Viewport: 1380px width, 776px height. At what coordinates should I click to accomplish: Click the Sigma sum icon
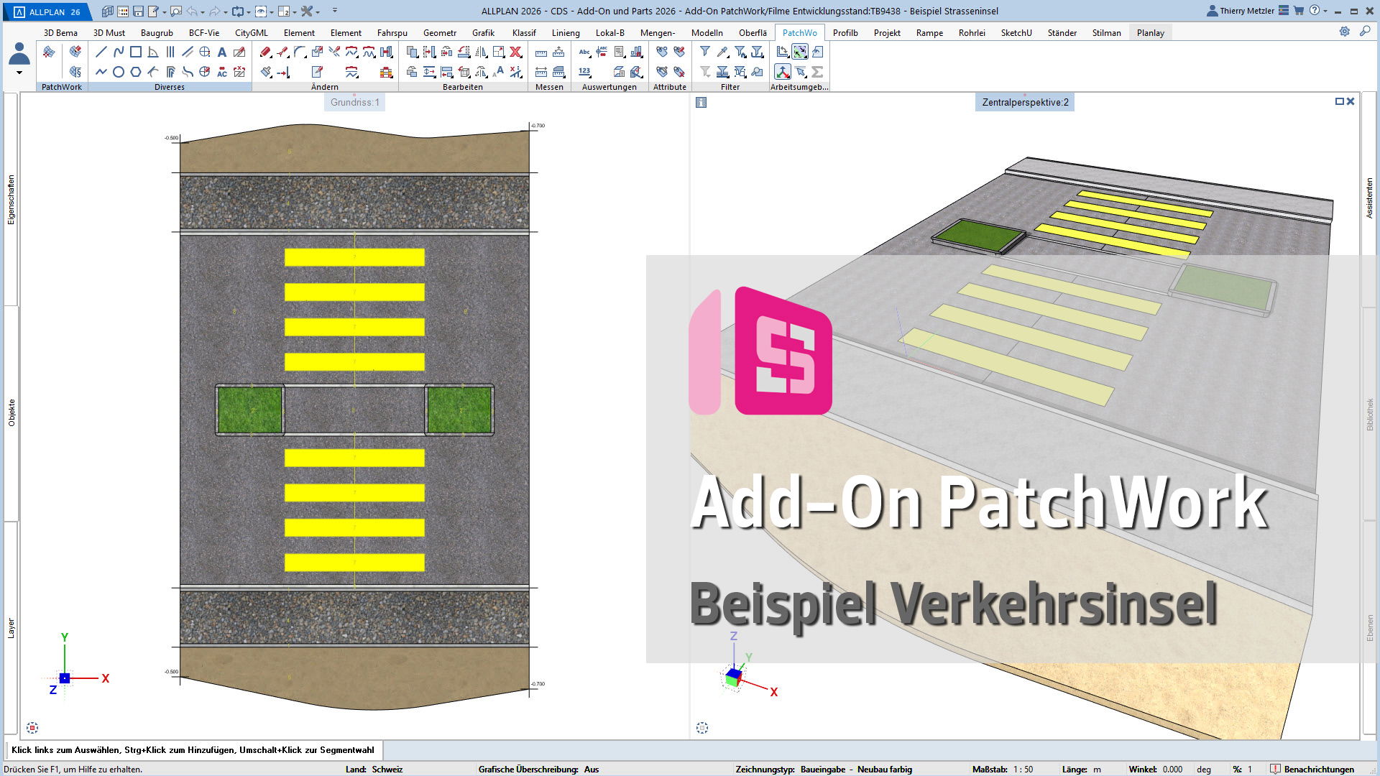click(x=817, y=72)
